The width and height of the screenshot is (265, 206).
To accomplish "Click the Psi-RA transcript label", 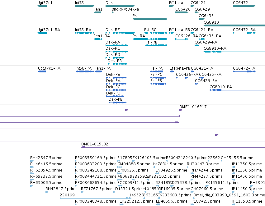I will pyautogui.click(x=139, y=36).
